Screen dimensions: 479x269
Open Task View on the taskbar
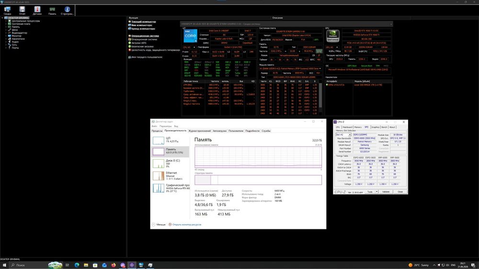(67, 265)
